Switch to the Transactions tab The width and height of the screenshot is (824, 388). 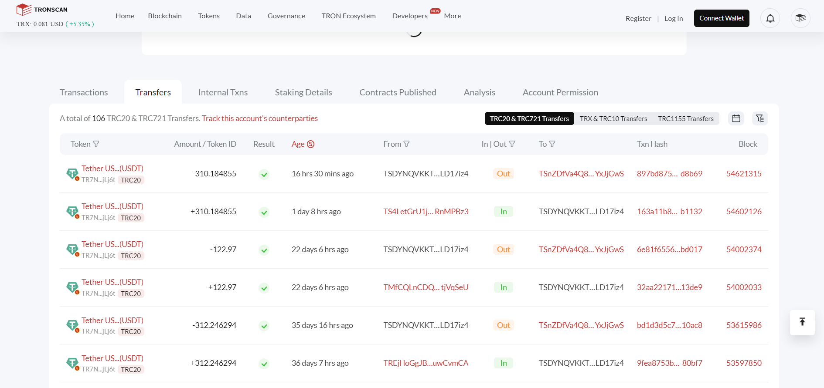coord(84,92)
